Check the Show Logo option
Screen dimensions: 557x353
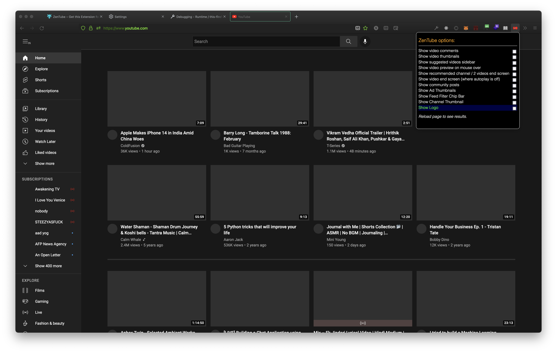514,108
